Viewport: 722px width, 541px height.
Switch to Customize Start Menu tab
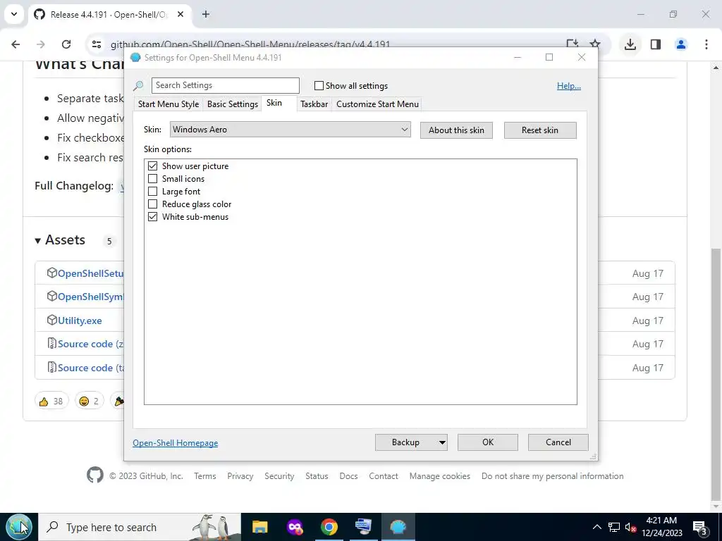pyautogui.click(x=378, y=104)
